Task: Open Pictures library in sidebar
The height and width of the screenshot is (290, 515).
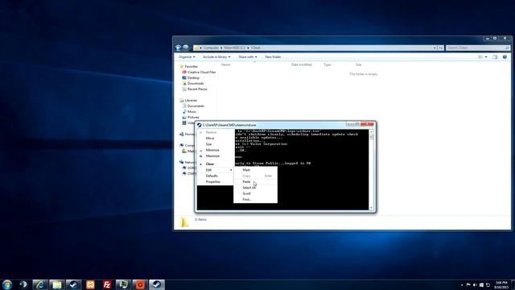Action: pos(193,118)
